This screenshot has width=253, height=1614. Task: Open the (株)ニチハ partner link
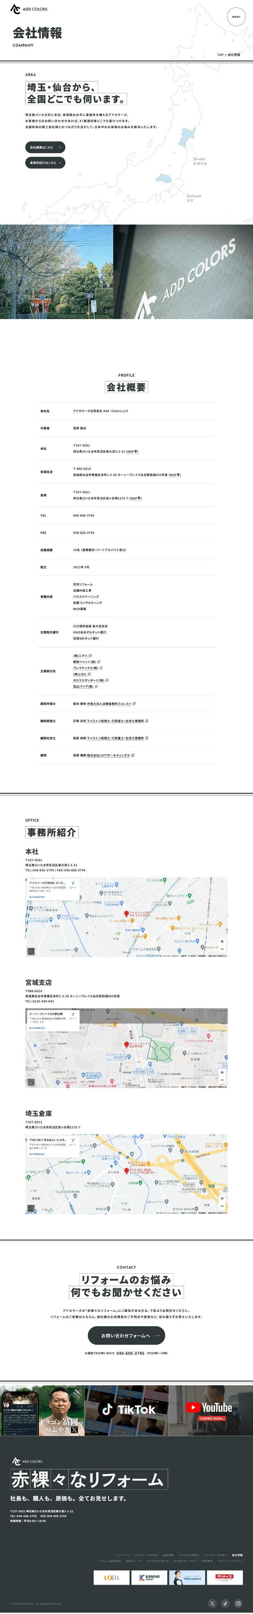[82, 656]
